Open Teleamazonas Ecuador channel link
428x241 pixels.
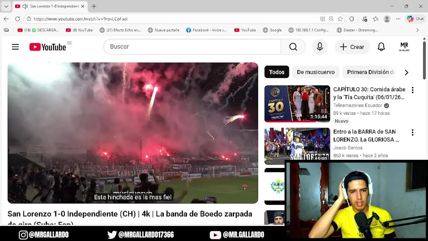point(357,105)
